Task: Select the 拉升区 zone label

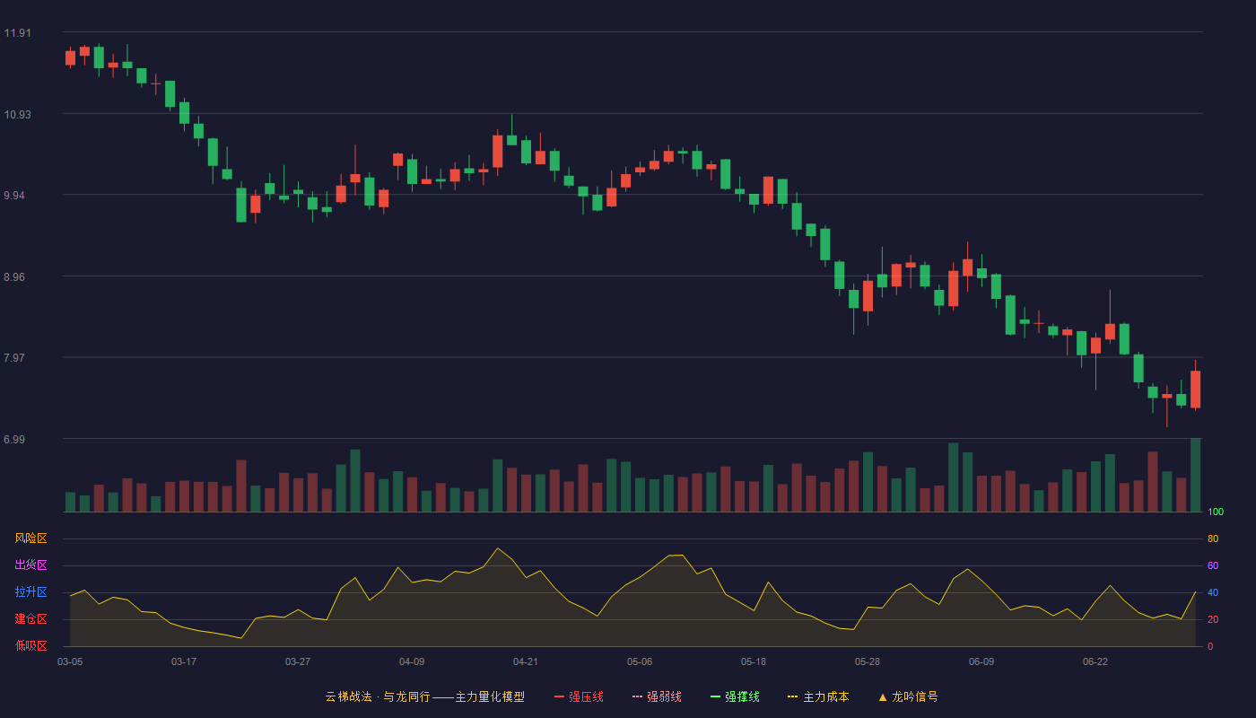Action: click(31, 592)
